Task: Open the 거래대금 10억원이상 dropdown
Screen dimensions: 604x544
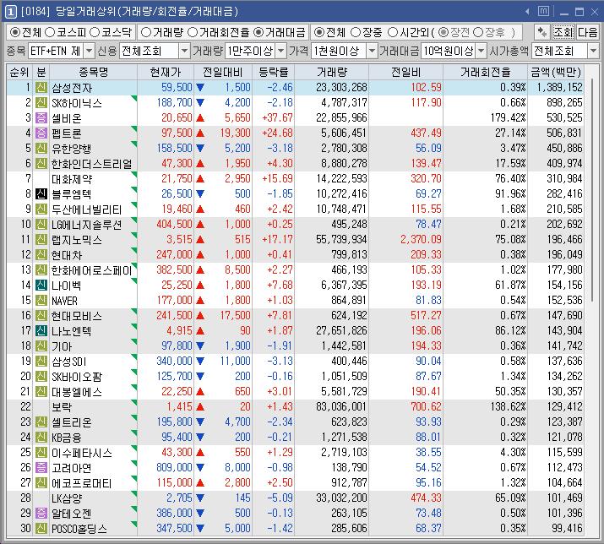Action: click(x=482, y=51)
